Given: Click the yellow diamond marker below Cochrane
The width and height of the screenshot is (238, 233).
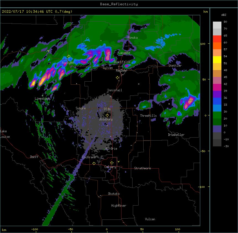Looking at the screenshot, I should pyautogui.click(x=94, y=163).
